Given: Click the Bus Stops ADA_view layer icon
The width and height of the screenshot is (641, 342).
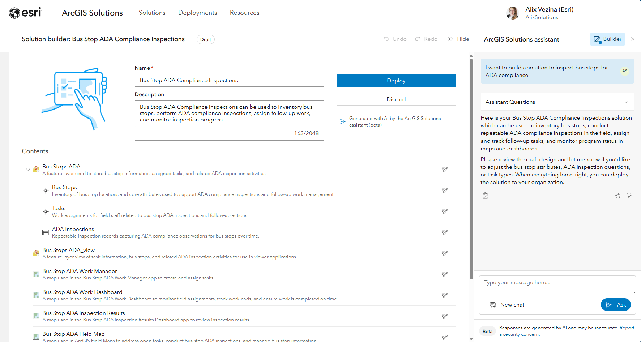Looking at the screenshot, I should (36, 253).
